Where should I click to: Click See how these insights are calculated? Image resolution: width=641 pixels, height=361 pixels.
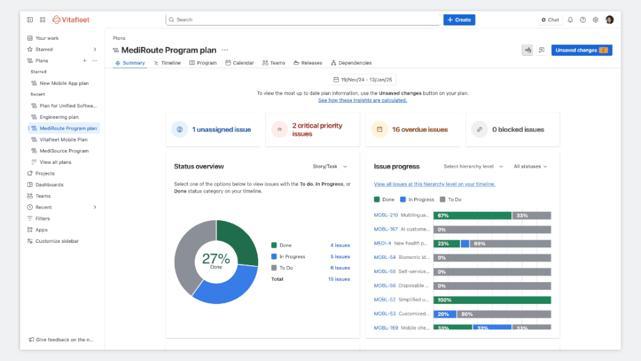362,100
